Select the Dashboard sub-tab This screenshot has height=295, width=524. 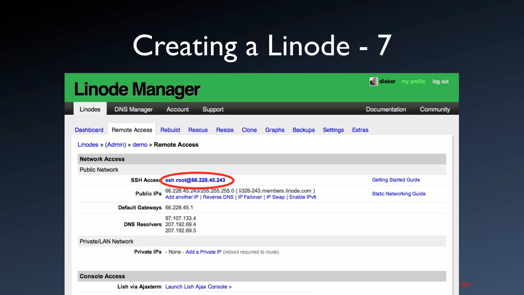pyautogui.click(x=89, y=130)
